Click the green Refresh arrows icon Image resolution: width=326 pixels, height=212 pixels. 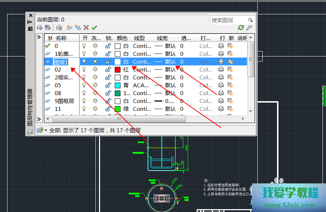click(x=241, y=28)
